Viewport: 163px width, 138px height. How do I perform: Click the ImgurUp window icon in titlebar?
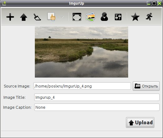(4, 3)
